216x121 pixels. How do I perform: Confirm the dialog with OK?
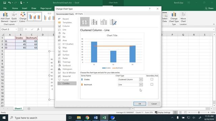pos(140,104)
